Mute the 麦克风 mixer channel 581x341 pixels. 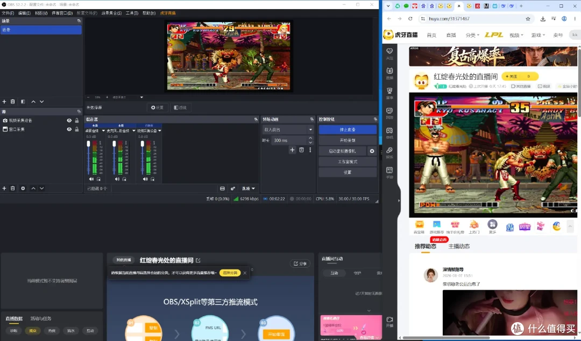(x=117, y=179)
